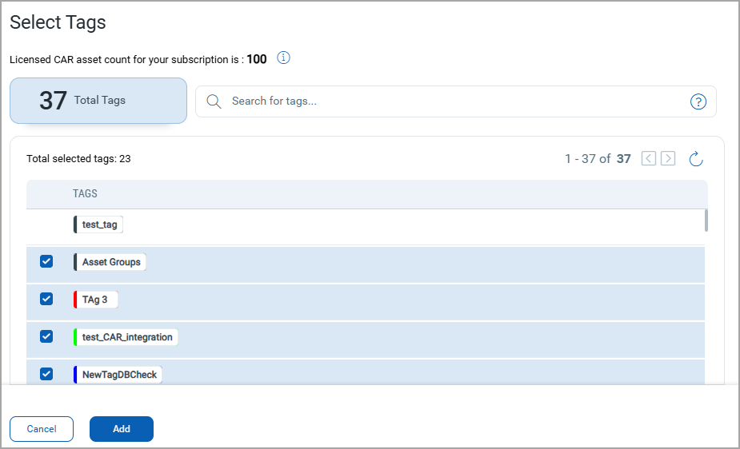Focus the Search for tags field
This screenshot has height=449, width=740.
(x=456, y=101)
